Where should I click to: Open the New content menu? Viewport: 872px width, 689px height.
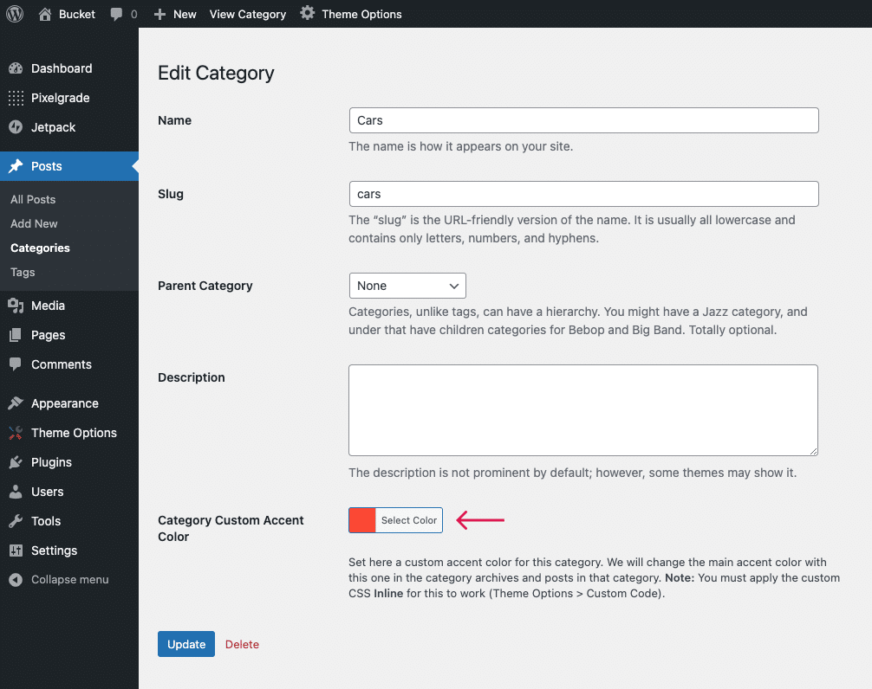pos(175,14)
